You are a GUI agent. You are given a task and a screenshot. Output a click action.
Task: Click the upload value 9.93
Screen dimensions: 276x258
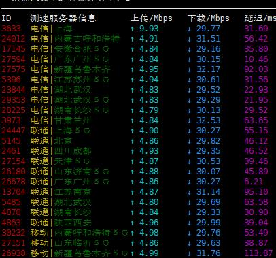click(149, 29)
